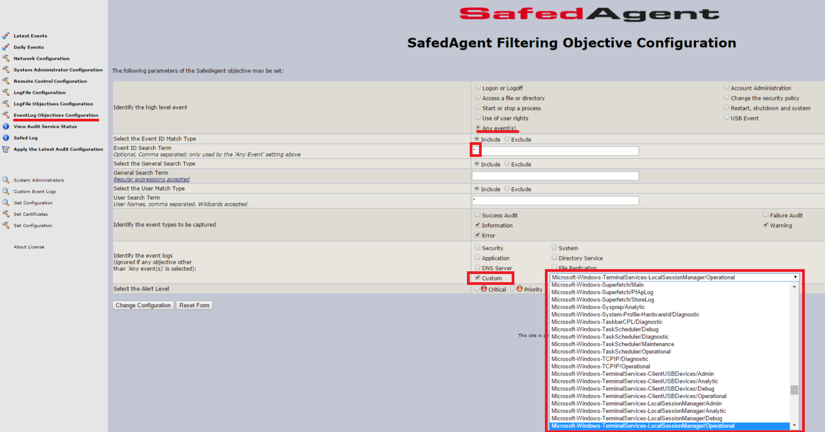This screenshot has width=825, height=432.
Task: Toggle the Custom event log checkbox
Action: tap(478, 278)
